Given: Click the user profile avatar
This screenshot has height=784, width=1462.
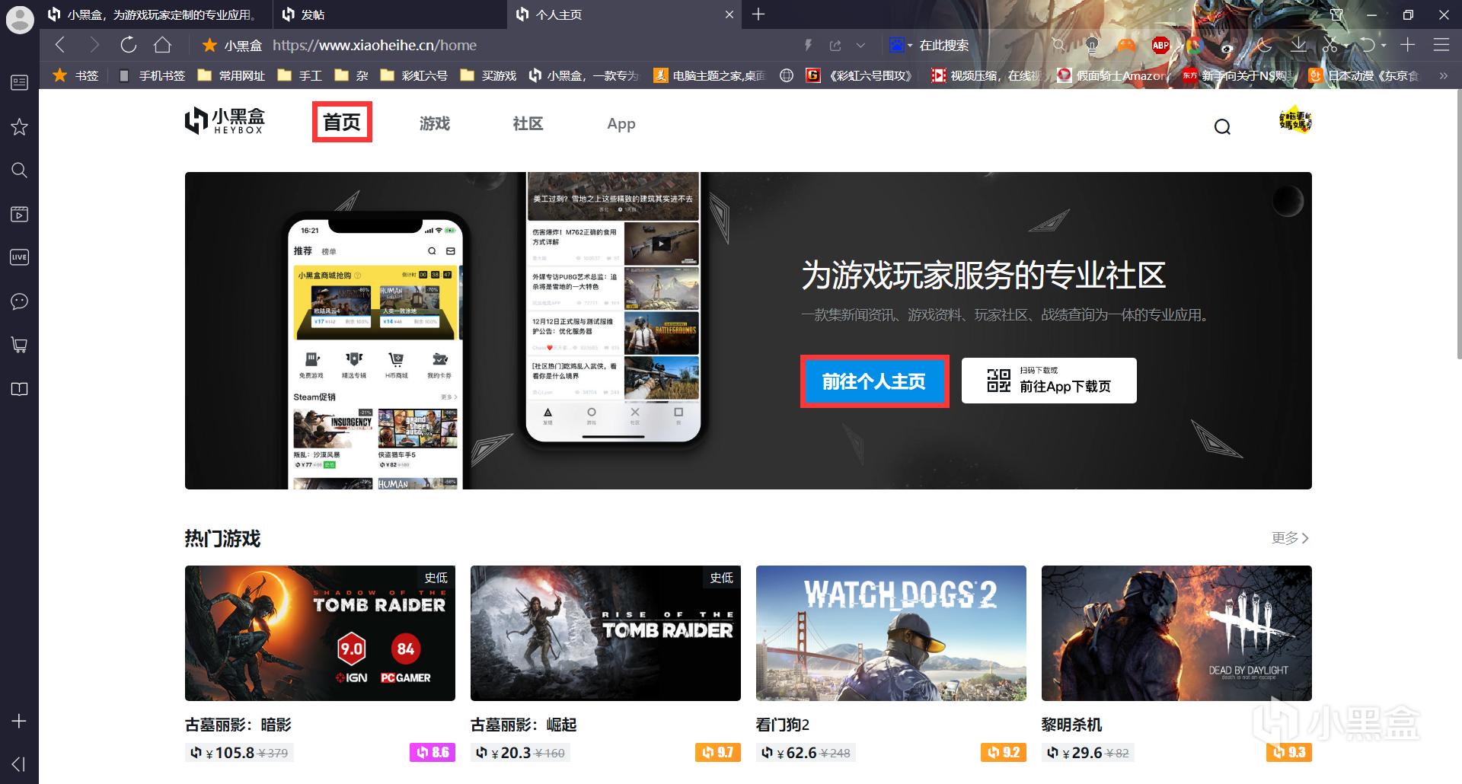Looking at the screenshot, I should click(1295, 121).
